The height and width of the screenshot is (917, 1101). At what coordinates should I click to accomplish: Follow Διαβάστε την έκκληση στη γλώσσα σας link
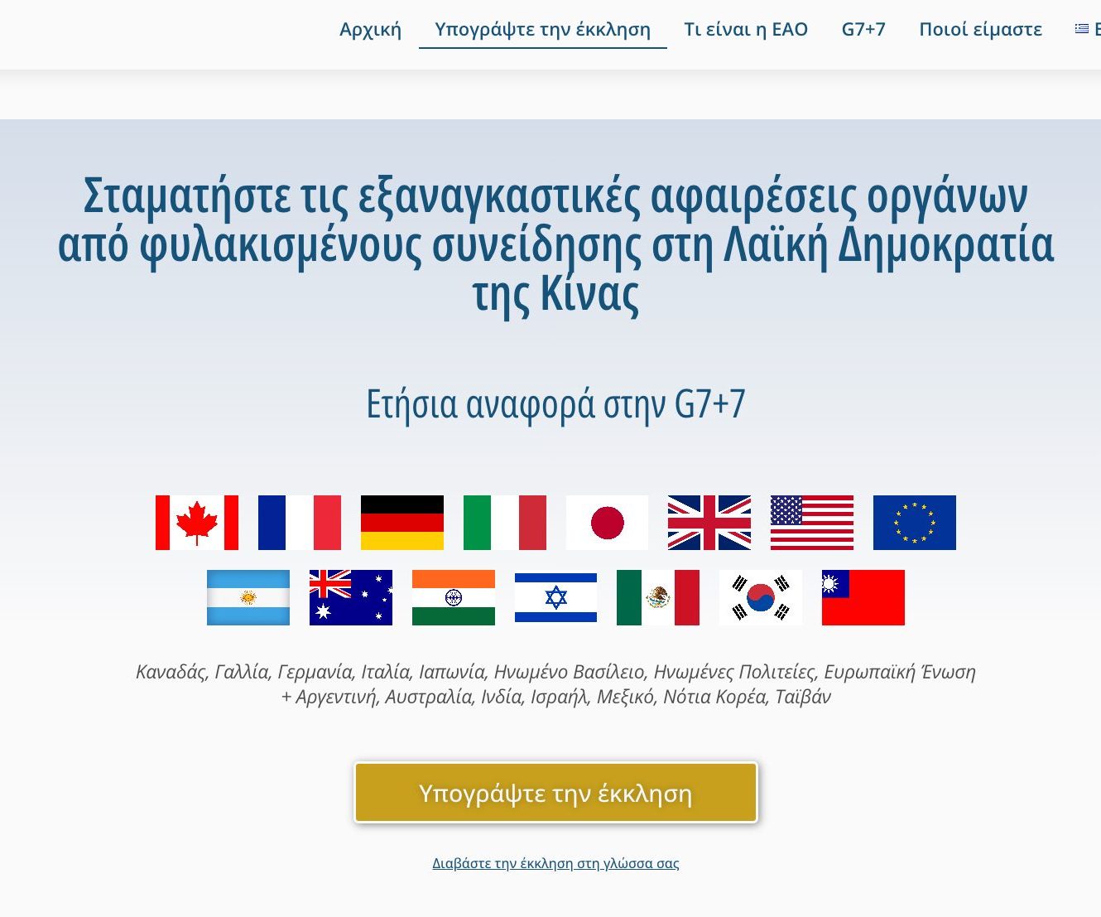(555, 863)
